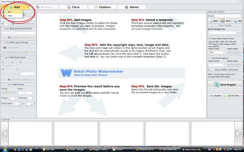Open Text Options & Effects under watermark text
Screen dimensions: 244x152
pyautogui.click(x=18, y=38)
